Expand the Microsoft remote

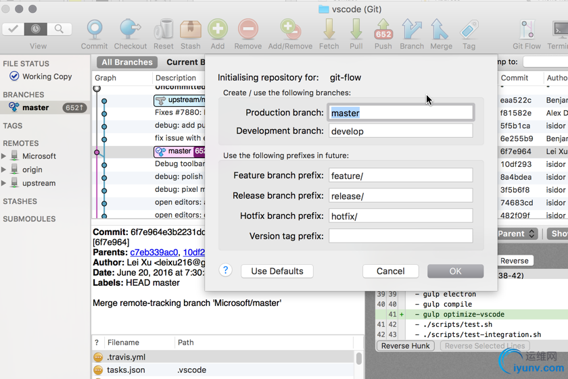point(3,156)
